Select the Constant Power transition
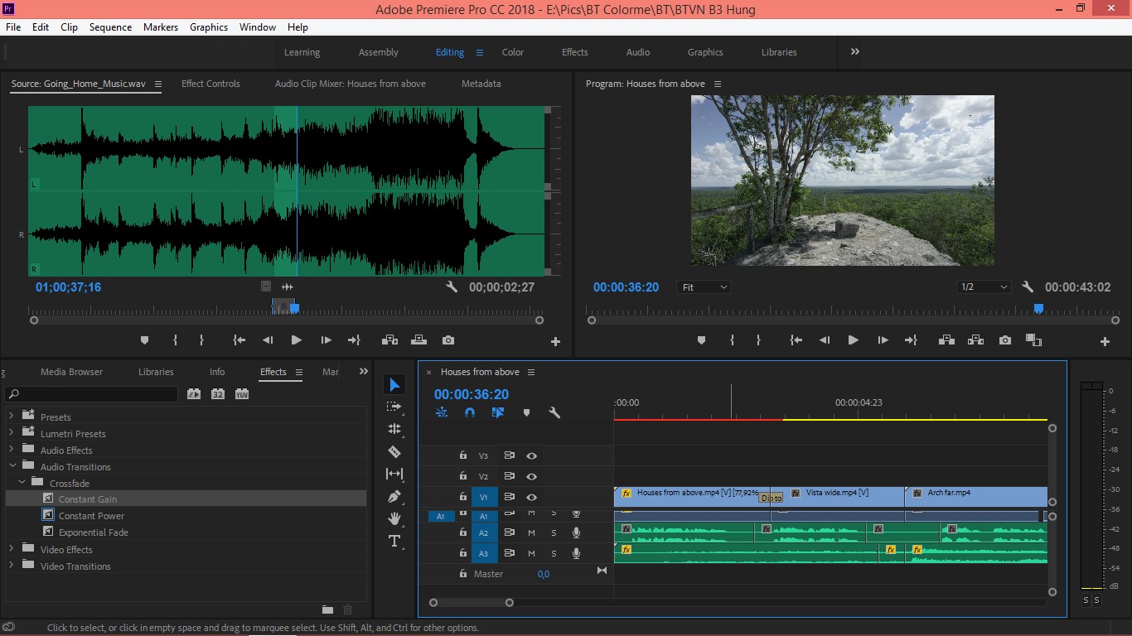 (91, 516)
